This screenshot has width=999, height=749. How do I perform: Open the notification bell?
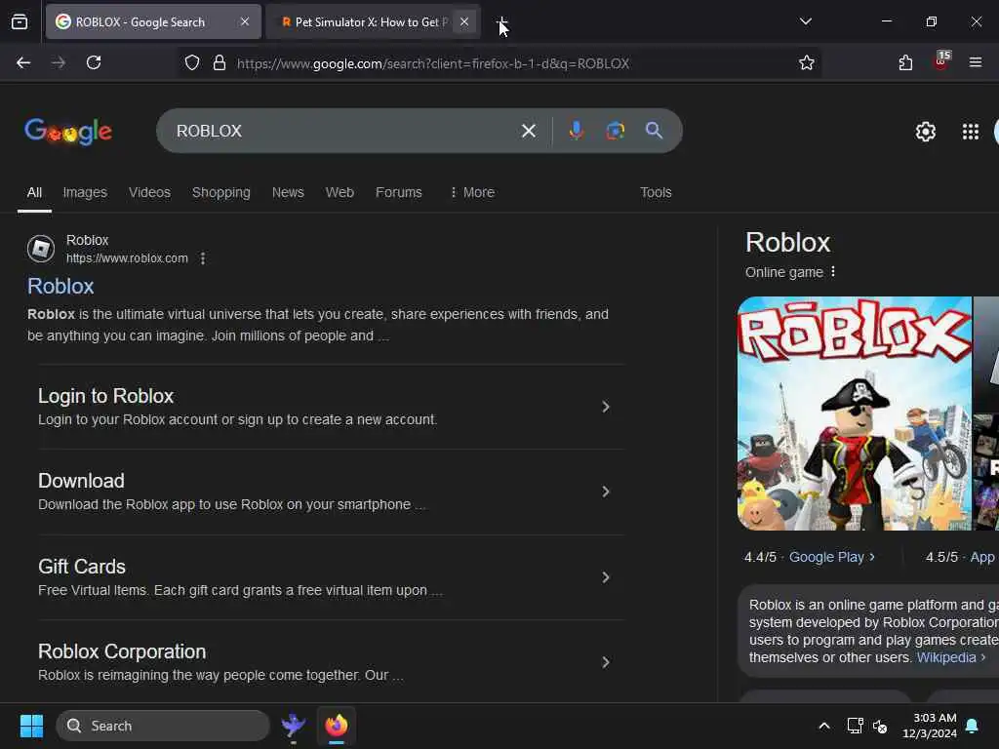pyautogui.click(x=973, y=726)
